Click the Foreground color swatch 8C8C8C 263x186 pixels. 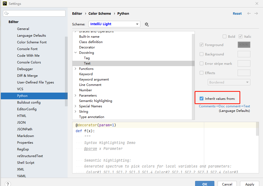244,45
